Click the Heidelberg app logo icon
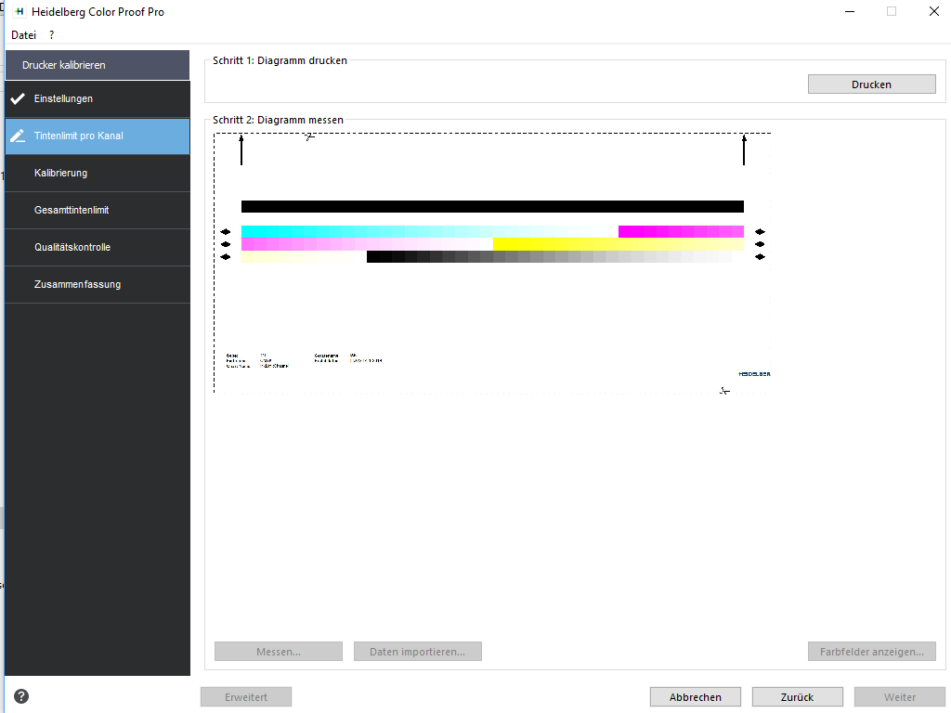Screen dimensions: 951x713 click(x=20, y=11)
